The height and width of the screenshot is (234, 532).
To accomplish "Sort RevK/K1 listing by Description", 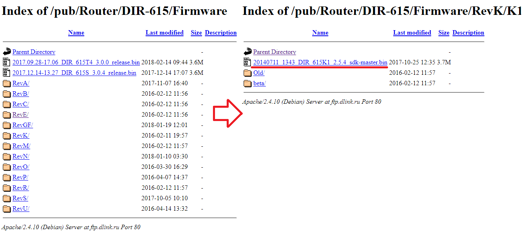I will click(x=468, y=33).
